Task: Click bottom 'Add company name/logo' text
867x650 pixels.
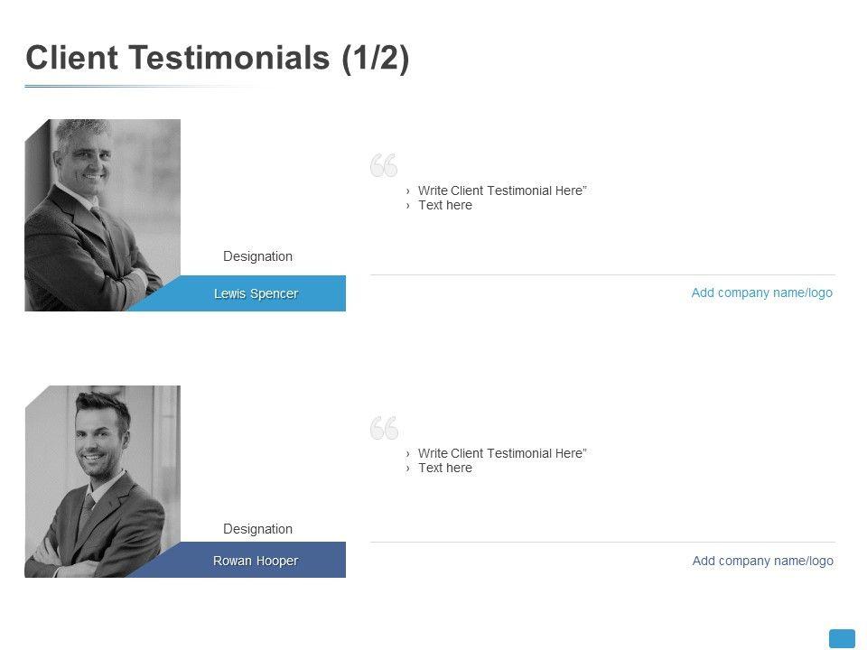Action: pyautogui.click(x=762, y=561)
